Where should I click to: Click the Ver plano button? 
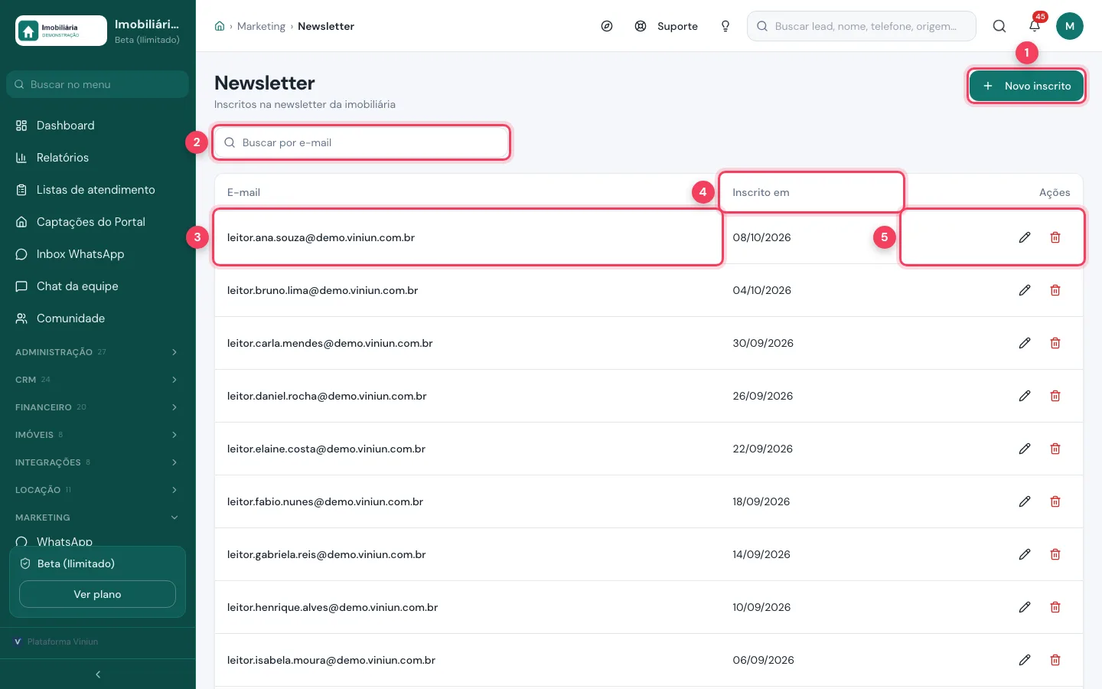click(x=97, y=594)
